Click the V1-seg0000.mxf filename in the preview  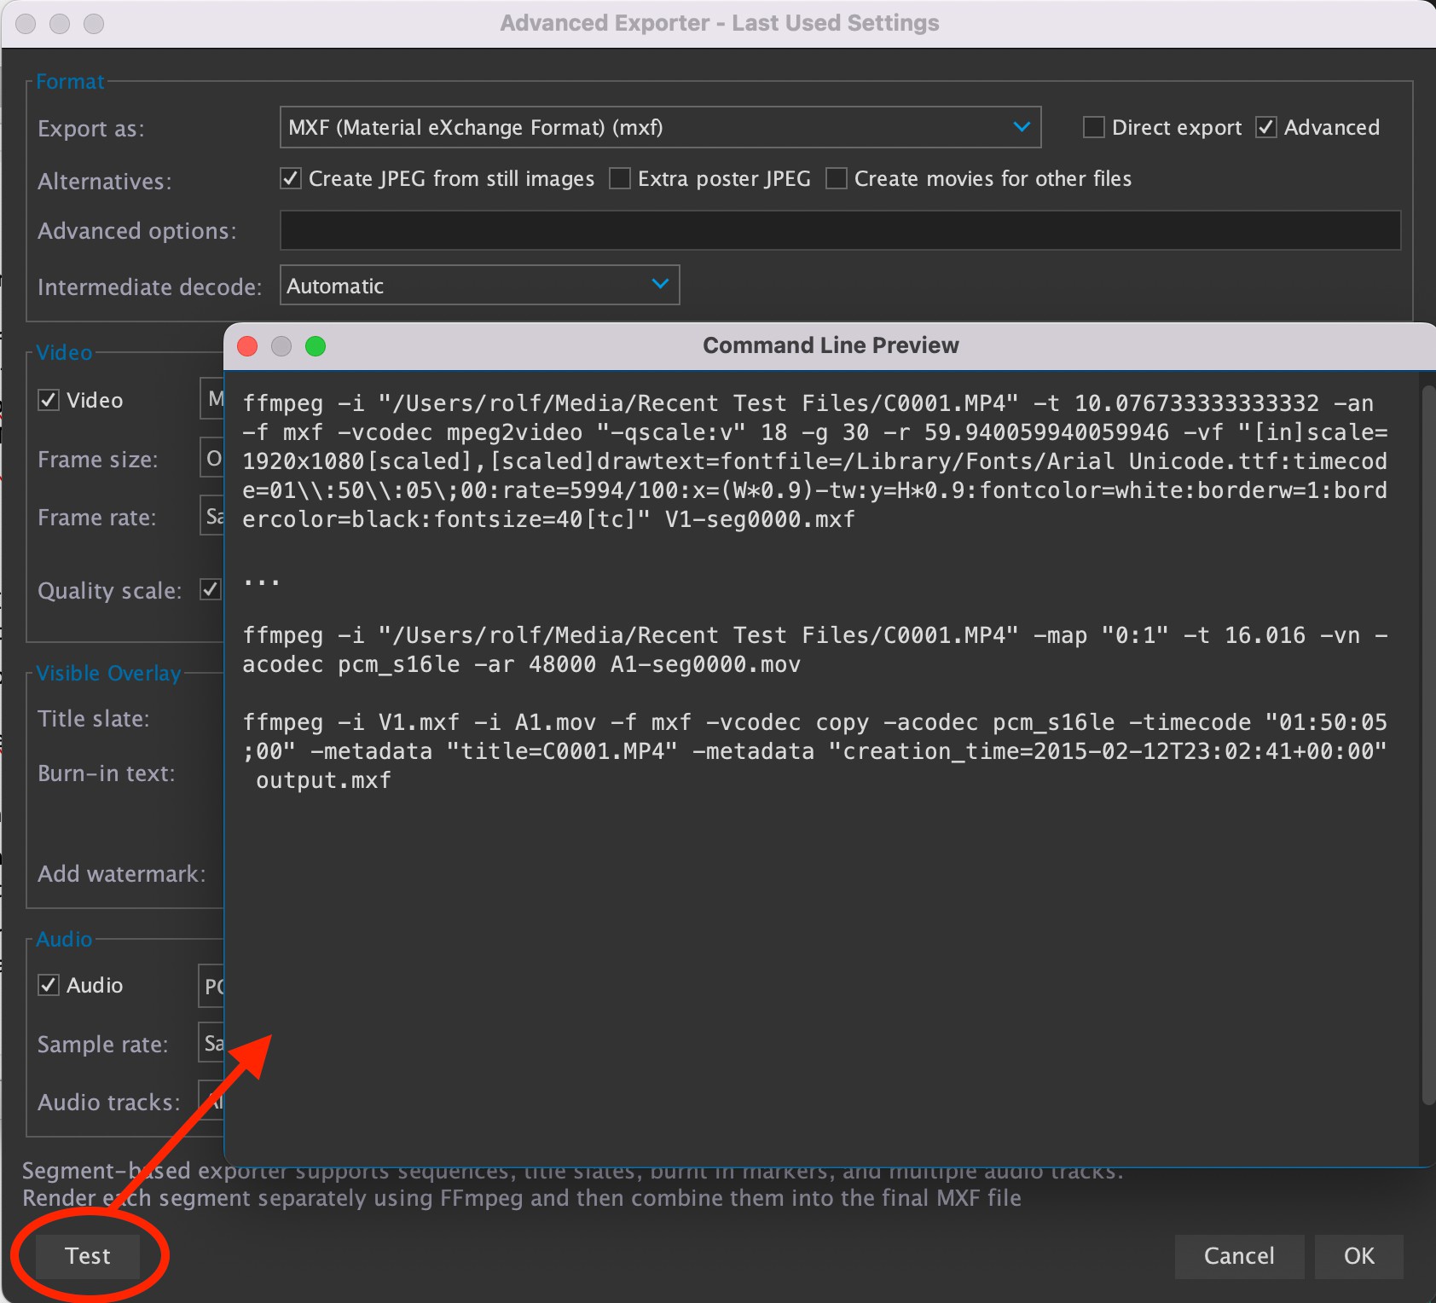[760, 519]
